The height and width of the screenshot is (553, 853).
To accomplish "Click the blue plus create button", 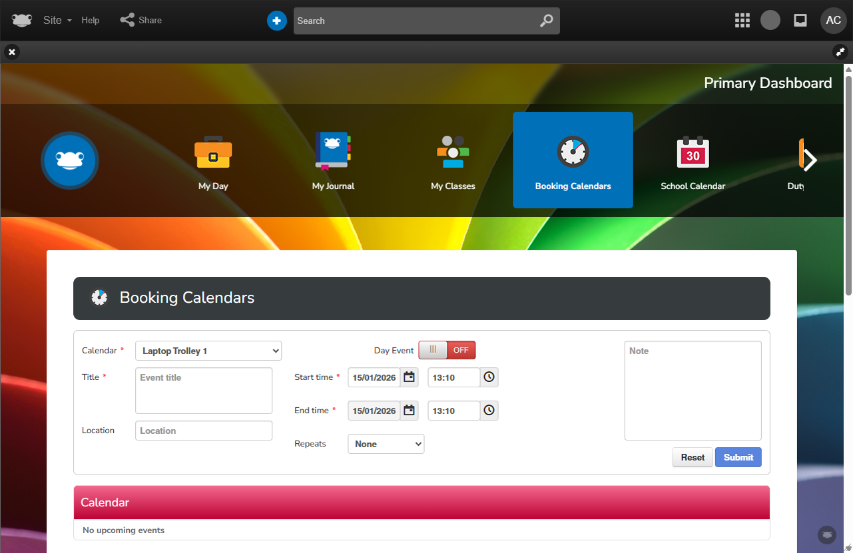I will [276, 21].
